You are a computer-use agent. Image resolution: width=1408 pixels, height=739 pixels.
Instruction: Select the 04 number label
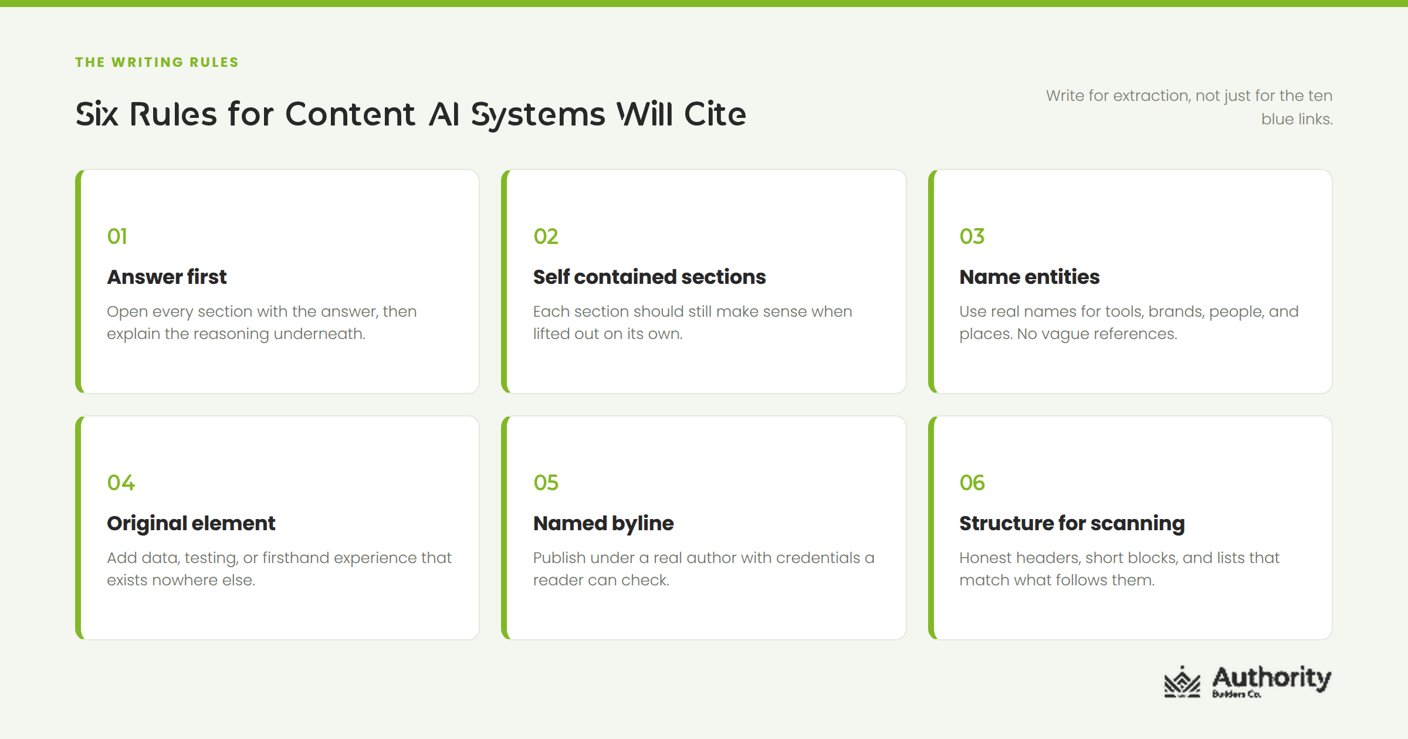click(x=121, y=483)
